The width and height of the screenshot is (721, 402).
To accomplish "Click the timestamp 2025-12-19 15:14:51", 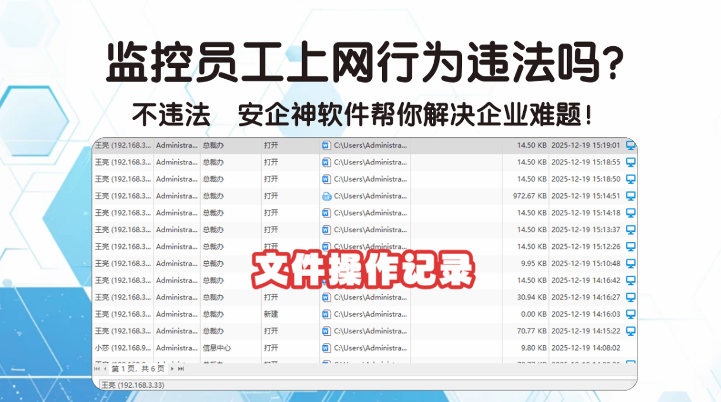I will point(586,196).
